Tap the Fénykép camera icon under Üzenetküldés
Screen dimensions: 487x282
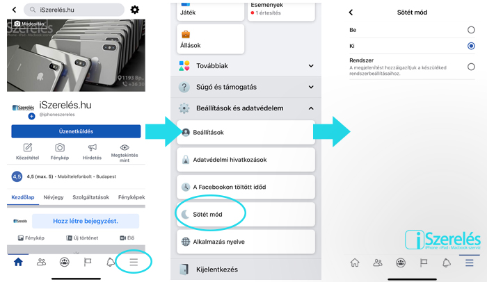[60, 147]
